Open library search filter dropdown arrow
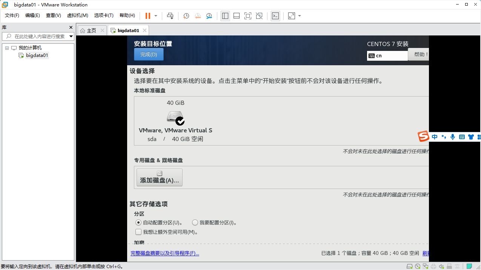The width and height of the screenshot is (481, 270). [x=71, y=37]
